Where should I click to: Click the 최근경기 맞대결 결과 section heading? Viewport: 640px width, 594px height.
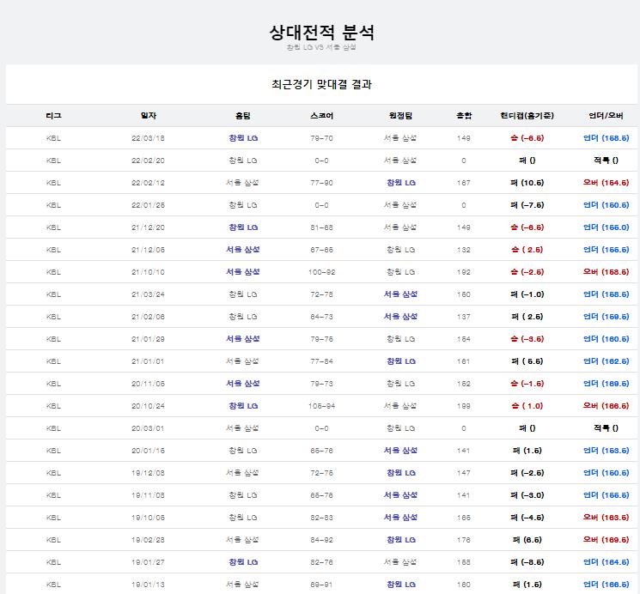click(321, 84)
